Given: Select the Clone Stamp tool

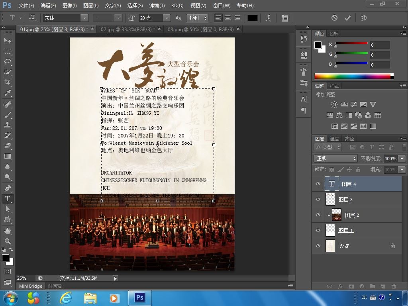Looking at the screenshot, I should click(x=8, y=125).
